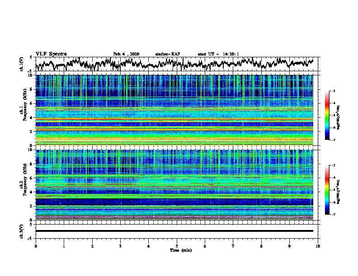Click time axis tick label "6"
The image size is (358, 276).
click(x=205, y=246)
